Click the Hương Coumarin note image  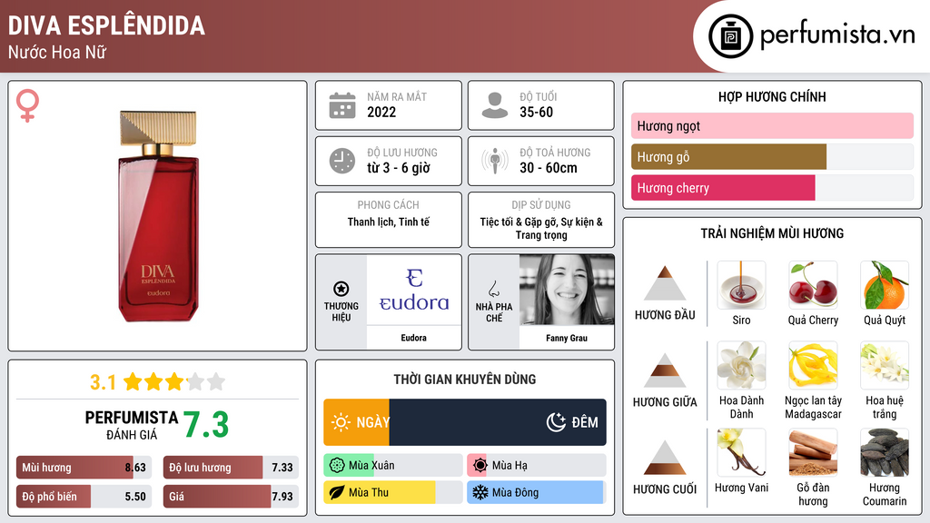coord(885,452)
